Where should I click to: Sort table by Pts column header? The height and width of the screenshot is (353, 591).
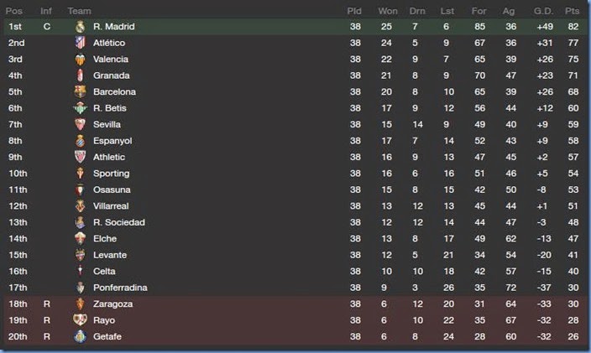573,11
